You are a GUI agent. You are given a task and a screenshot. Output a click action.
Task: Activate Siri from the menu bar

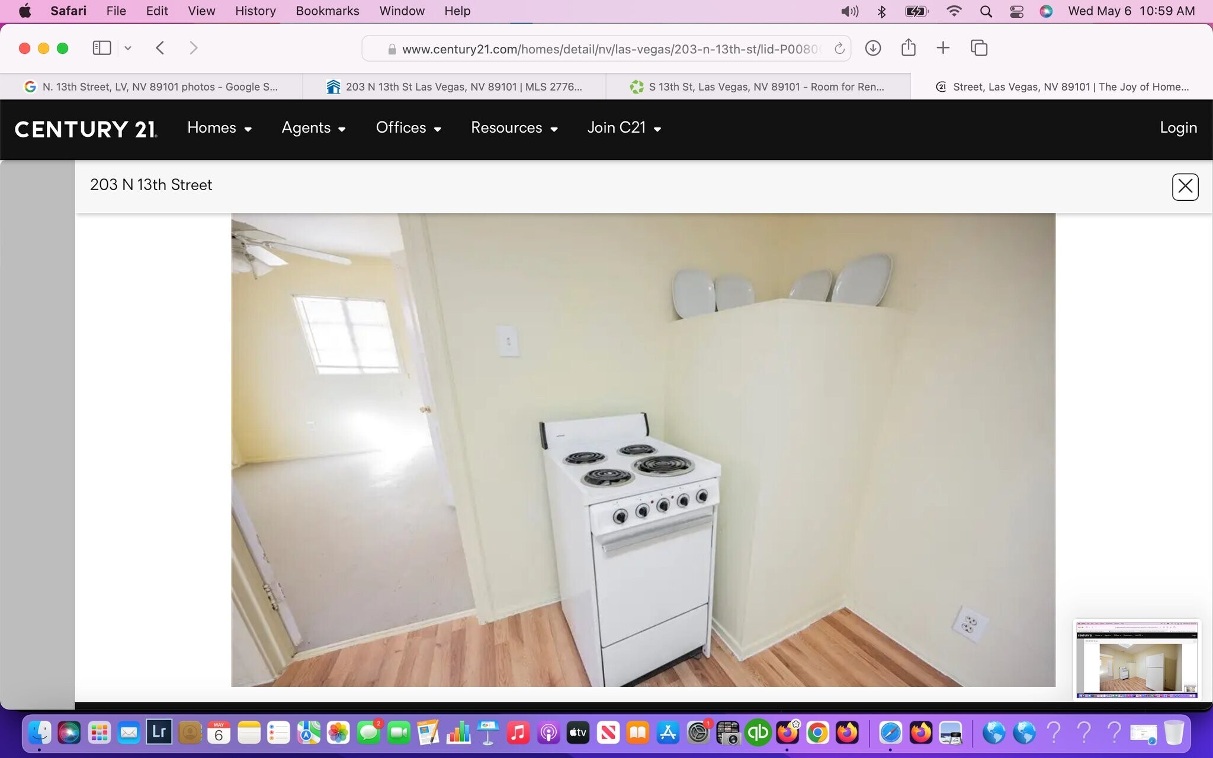[x=1046, y=11]
